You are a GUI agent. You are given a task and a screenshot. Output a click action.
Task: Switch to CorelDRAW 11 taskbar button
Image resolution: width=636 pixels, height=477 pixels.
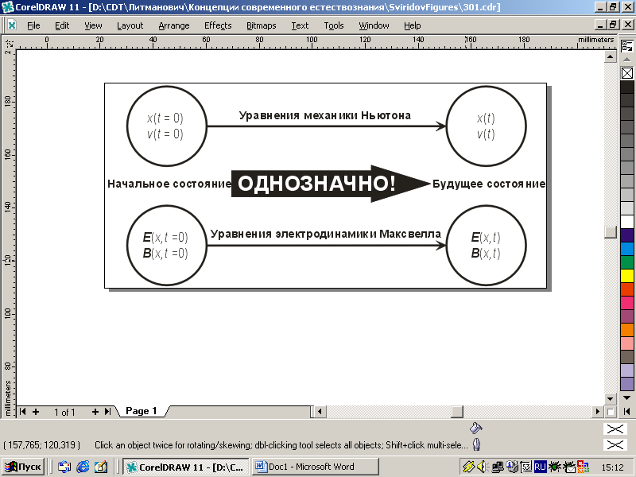pyautogui.click(x=186, y=467)
